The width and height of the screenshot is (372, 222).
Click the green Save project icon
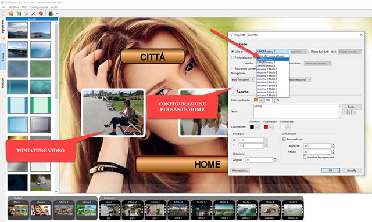(x=18, y=13)
